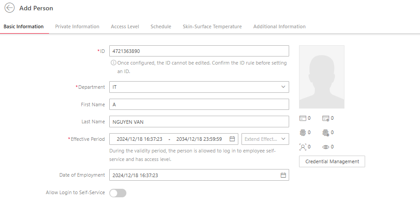Click the effective period start date 2024/12/18 16:37:23
Image resolution: width=420 pixels, height=213 pixels.
(x=139, y=139)
